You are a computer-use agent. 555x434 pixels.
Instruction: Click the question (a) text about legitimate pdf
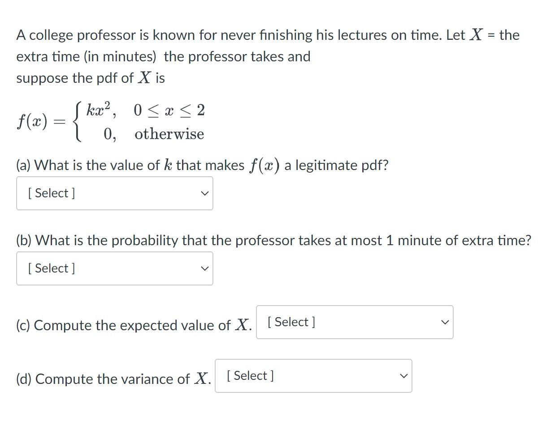pos(202,165)
